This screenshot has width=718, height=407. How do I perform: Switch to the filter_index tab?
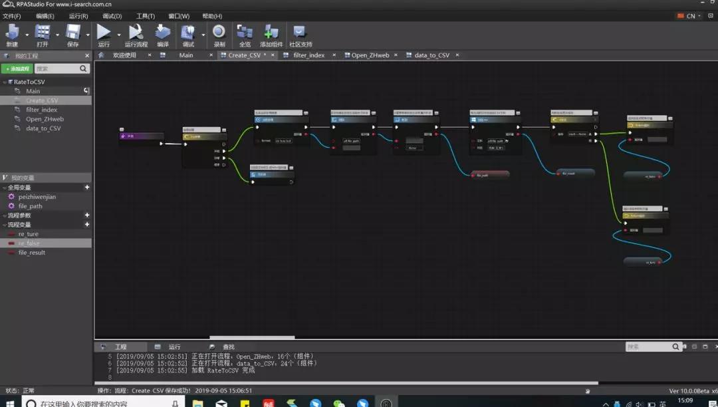[308, 55]
